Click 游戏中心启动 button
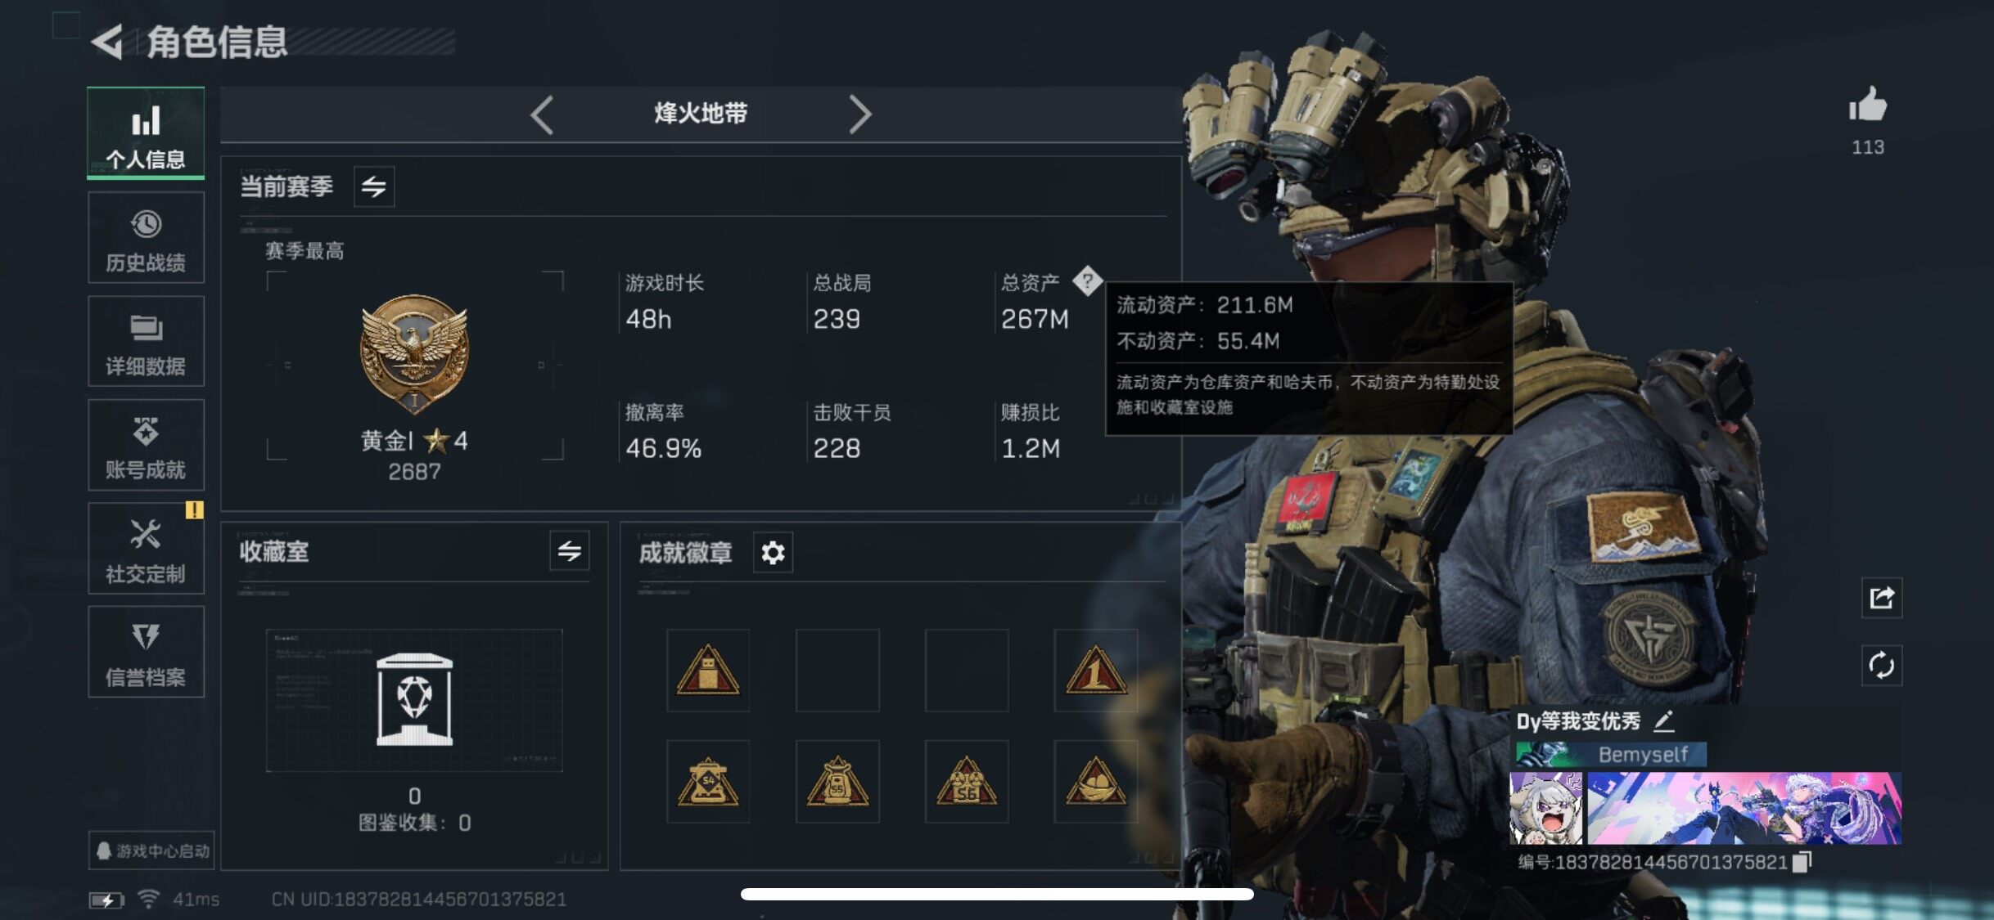This screenshot has height=920, width=1994. click(x=151, y=850)
